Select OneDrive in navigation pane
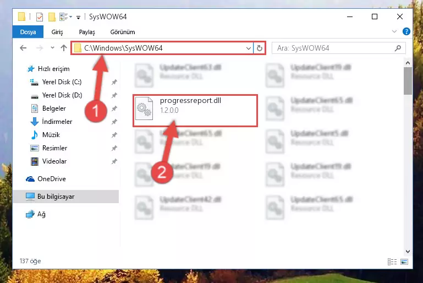 coord(52,179)
